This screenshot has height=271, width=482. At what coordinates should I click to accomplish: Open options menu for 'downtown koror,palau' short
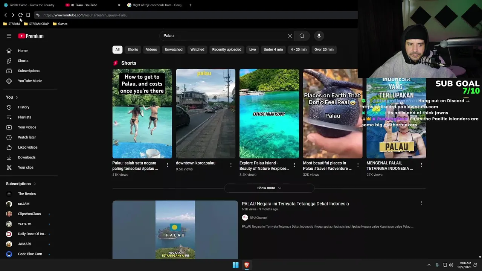[x=231, y=165]
